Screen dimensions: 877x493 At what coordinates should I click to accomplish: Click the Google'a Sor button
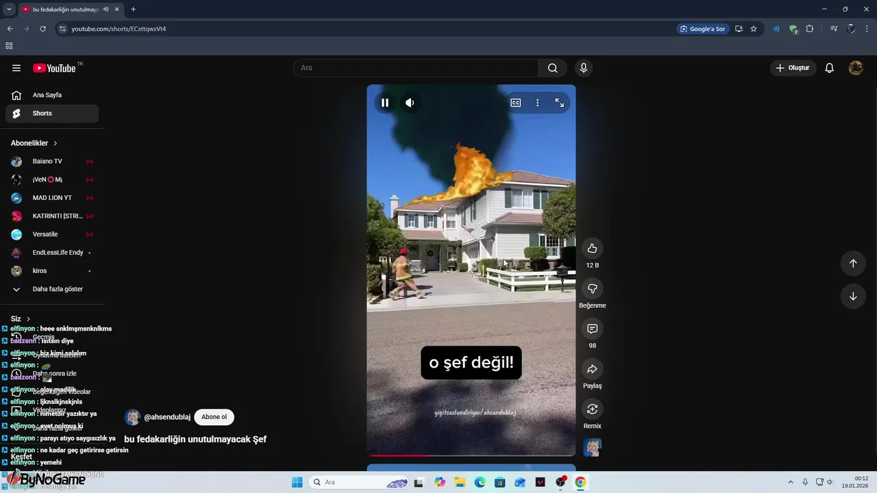point(702,29)
